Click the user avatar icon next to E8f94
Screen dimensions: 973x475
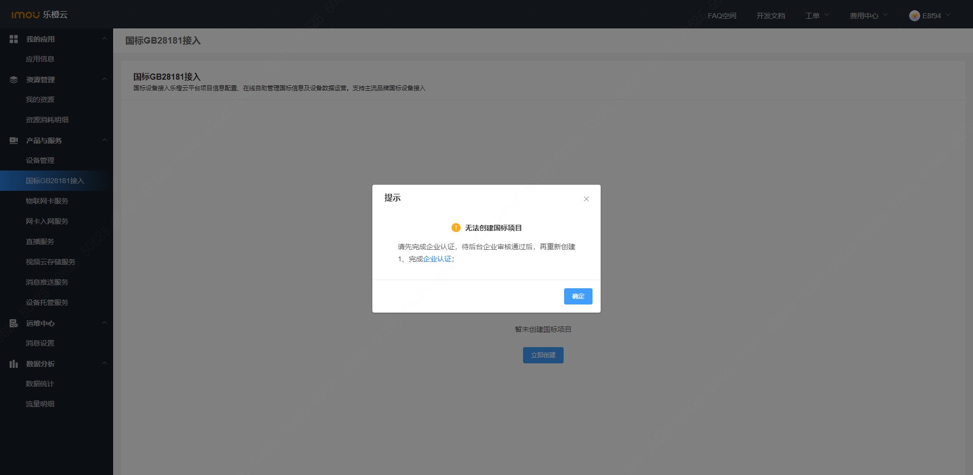click(x=915, y=16)
